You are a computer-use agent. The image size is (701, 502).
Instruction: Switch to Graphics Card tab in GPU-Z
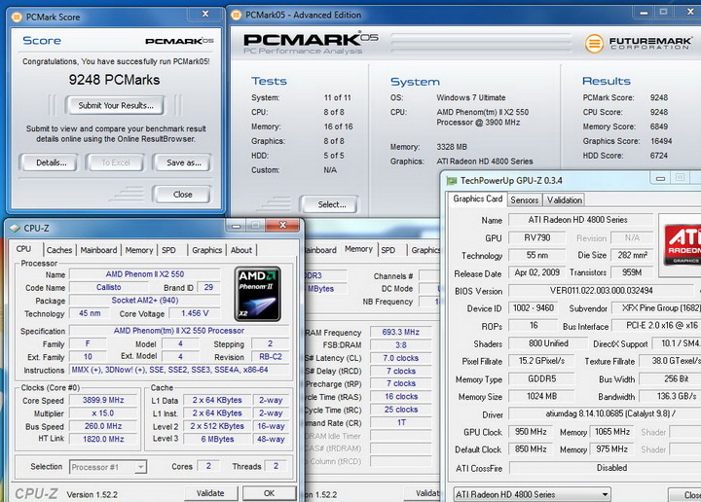click(x=477, y=198)
